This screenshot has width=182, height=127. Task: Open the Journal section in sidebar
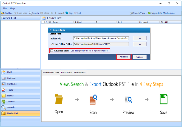pos(20,102)
